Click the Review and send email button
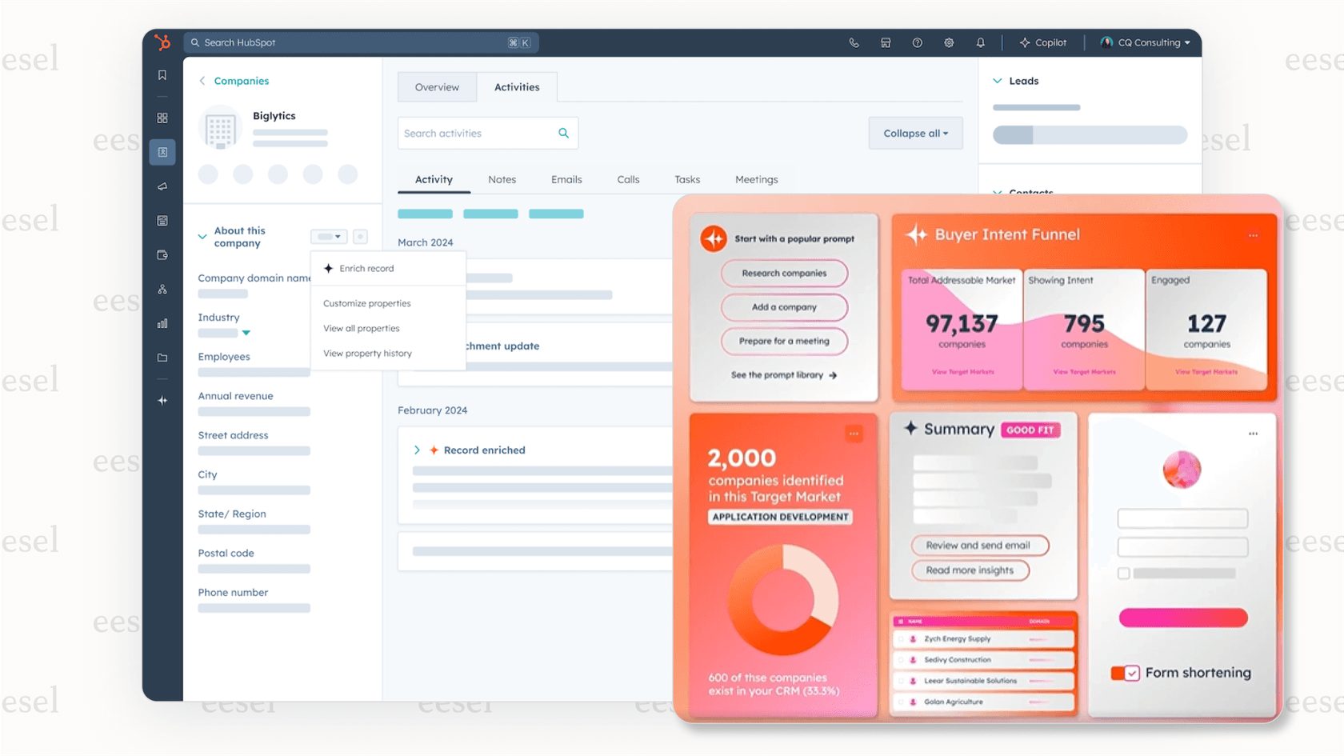This screenshot has height=756, width=1344. (980, 545)
